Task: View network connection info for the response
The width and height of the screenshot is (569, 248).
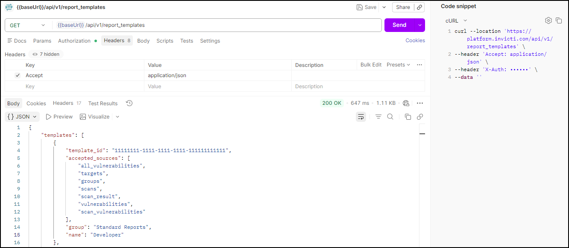Action: coord(405,103)
